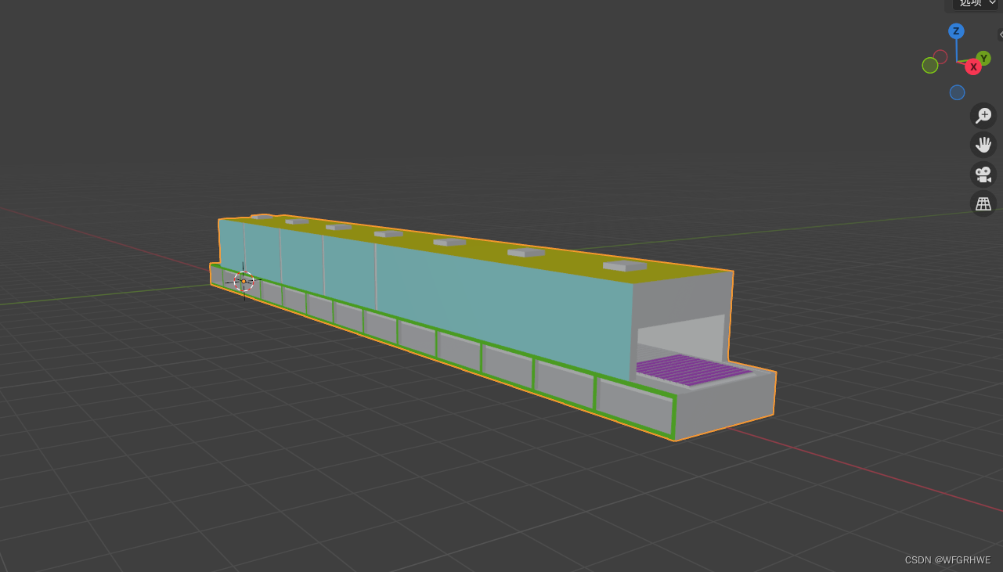Activate the viewport zoom magnifier icon
Screen dimensions: 1003x572
click(x=983, y=115)
